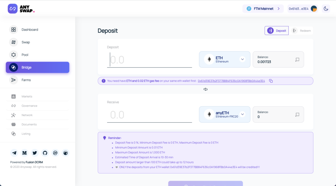
Task: Click the Fantom network logo icon
Action: 249,9
